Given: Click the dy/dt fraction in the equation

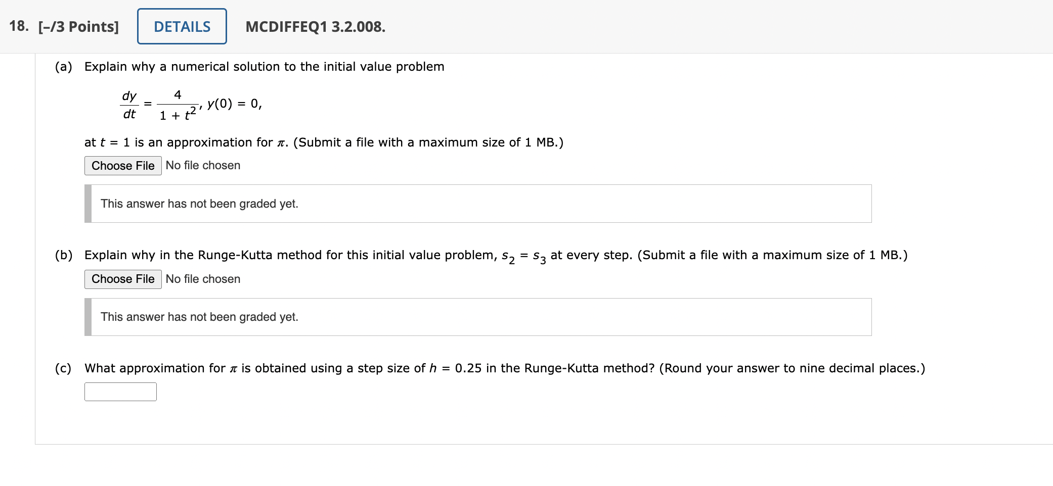Looking at the screenshot, I should click(129, 105).
